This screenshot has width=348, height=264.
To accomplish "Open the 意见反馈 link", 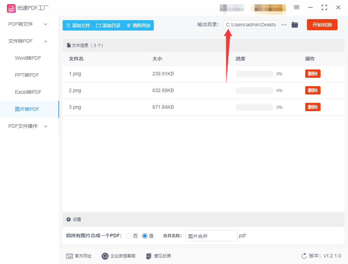I will (163, 256).
